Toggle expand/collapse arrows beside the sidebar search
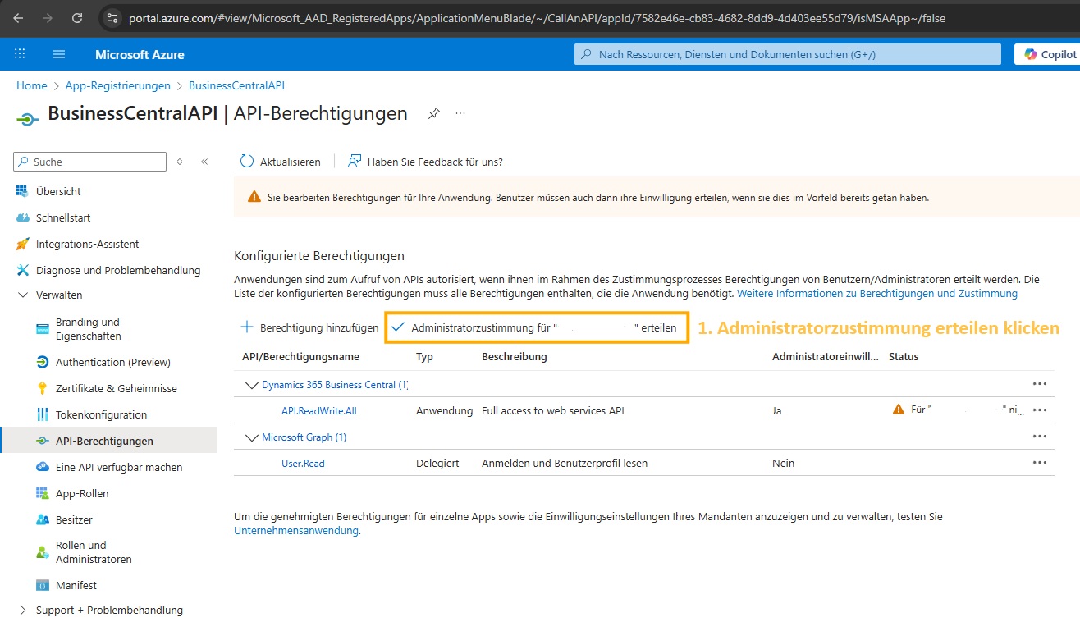 coord(180,162)
